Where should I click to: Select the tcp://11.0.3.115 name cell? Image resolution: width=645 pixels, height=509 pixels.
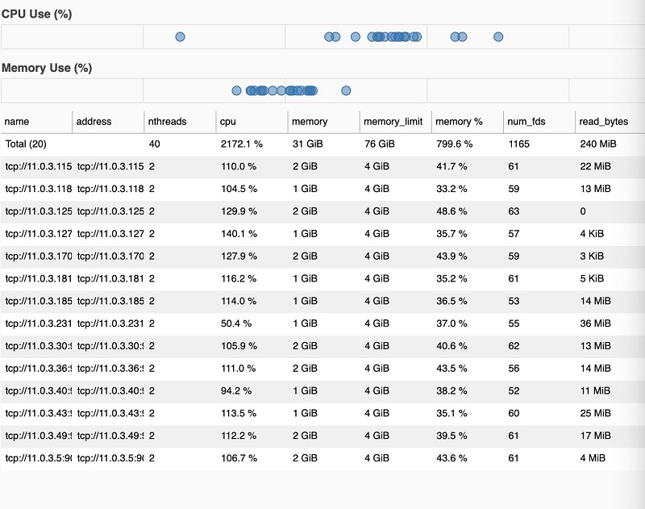point(39,167)
